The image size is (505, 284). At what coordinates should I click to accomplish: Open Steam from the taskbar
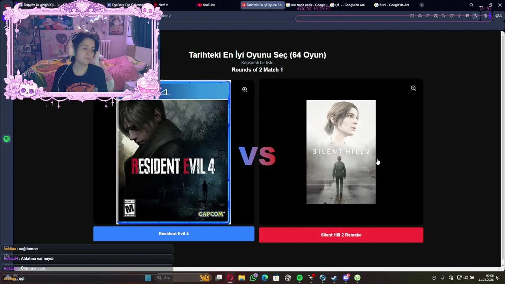[x=334, y=278]
